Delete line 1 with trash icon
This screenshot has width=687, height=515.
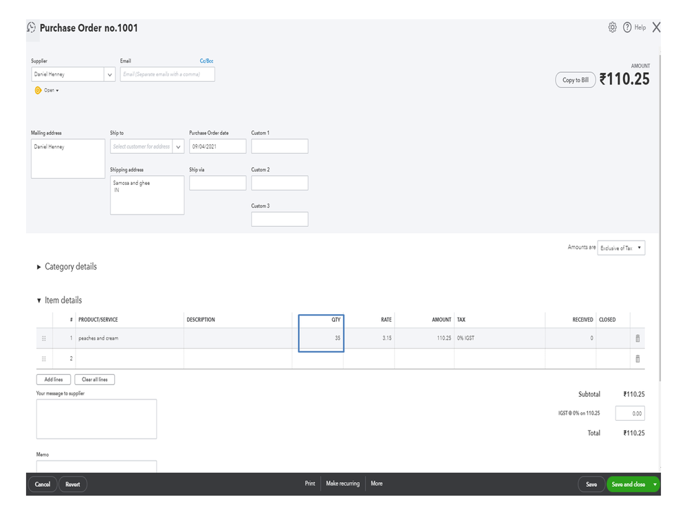(637, 338)
